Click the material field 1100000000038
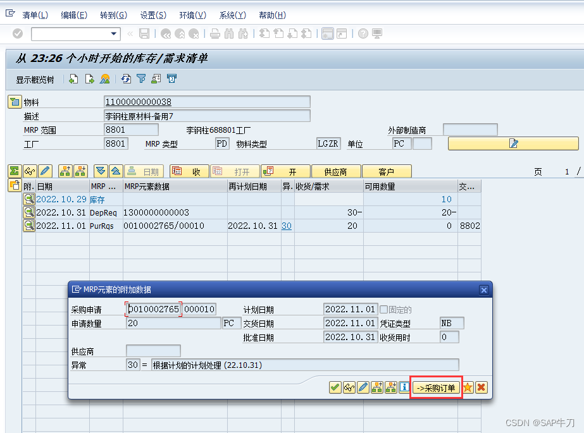Image resolution: width=584 pixels, height=433 pixels. [x=207, y=102]
